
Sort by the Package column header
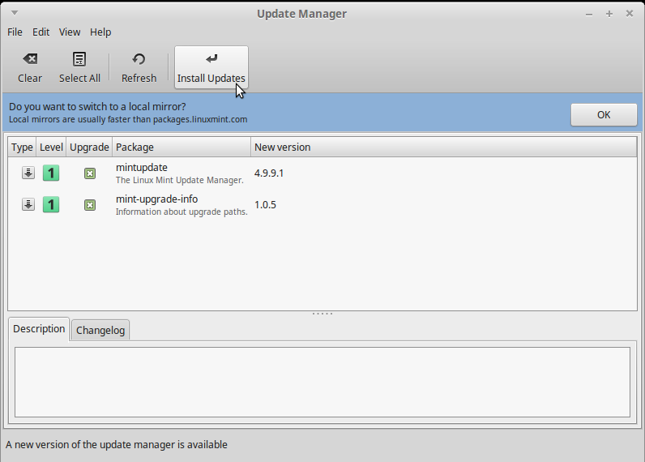click(x=182, y=148)
